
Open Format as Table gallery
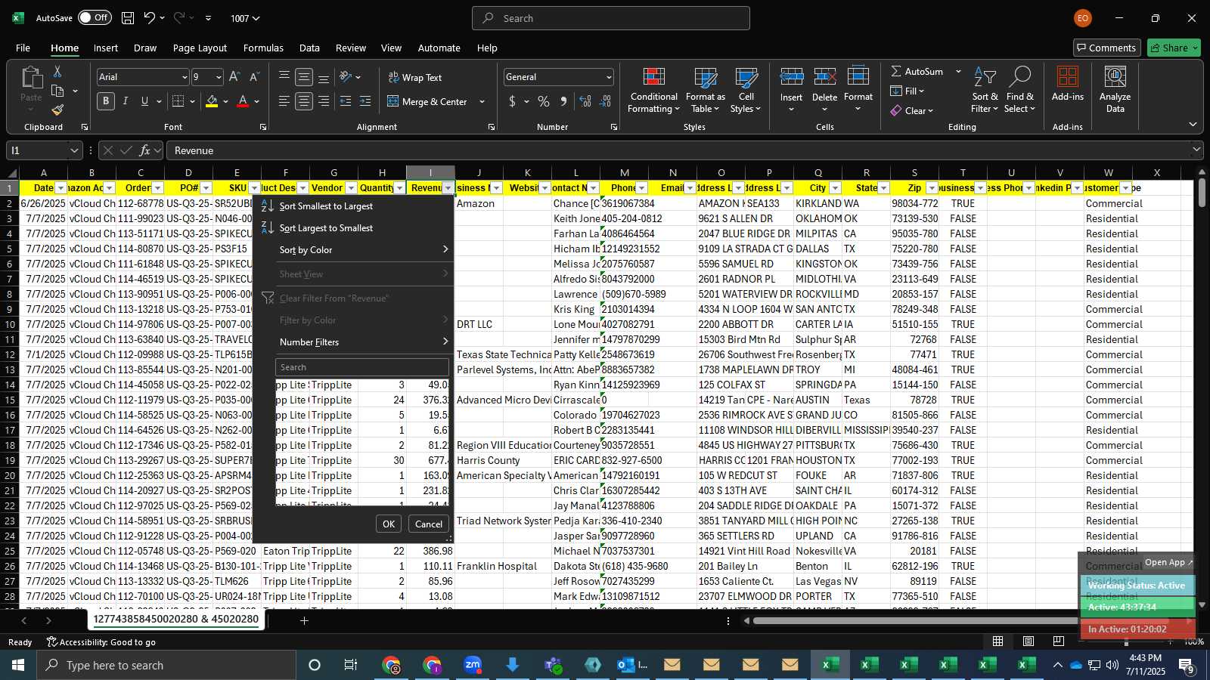pos(705,91)
